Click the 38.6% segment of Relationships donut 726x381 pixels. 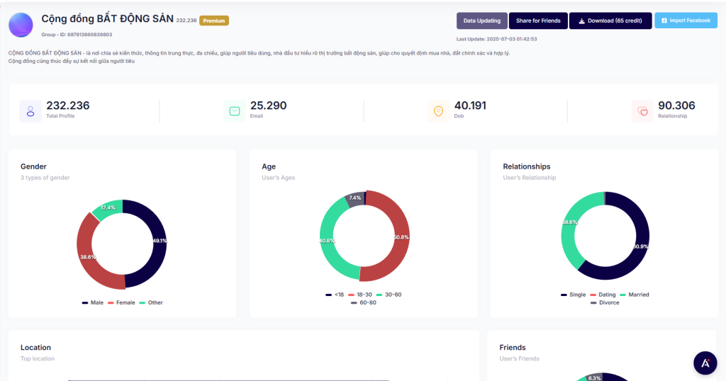coord(569,222)
